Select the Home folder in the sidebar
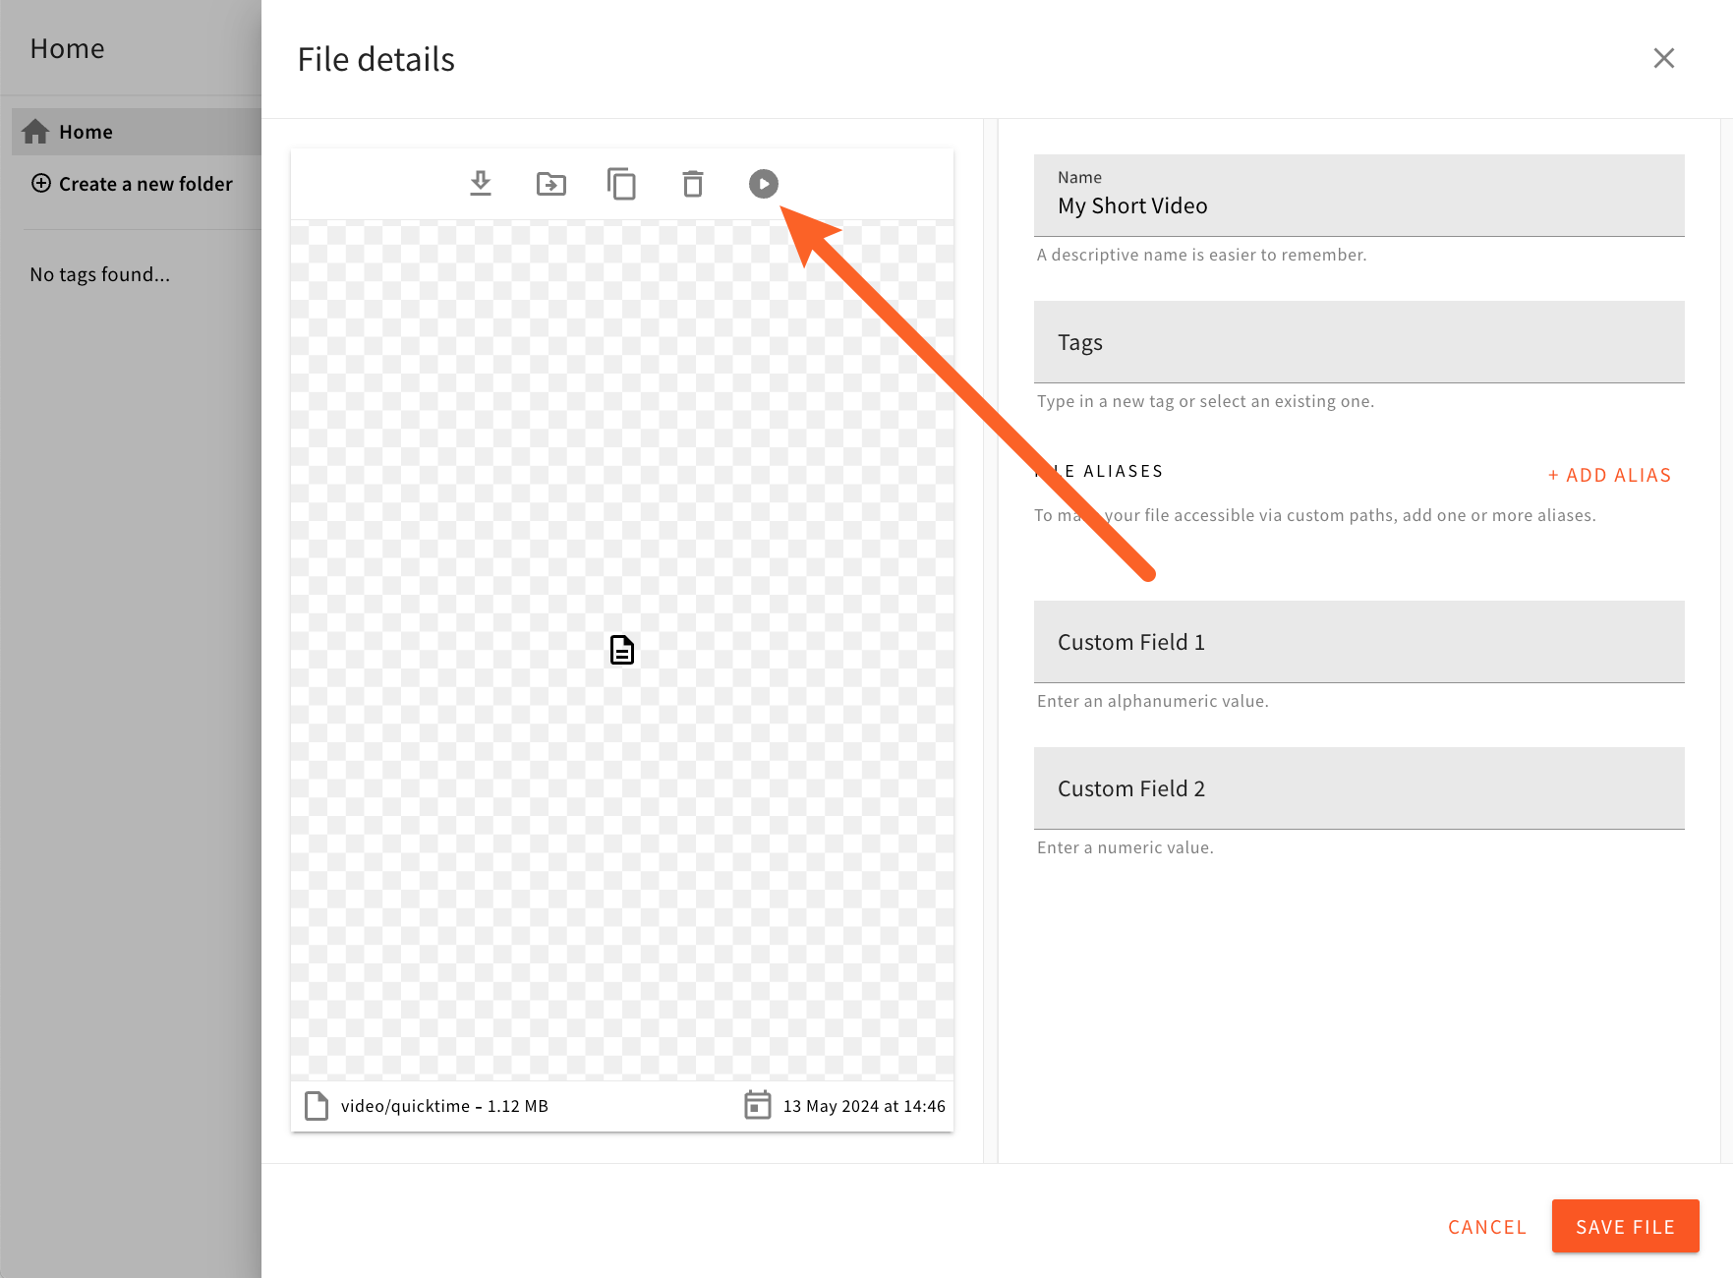 [x=86, y=131]
